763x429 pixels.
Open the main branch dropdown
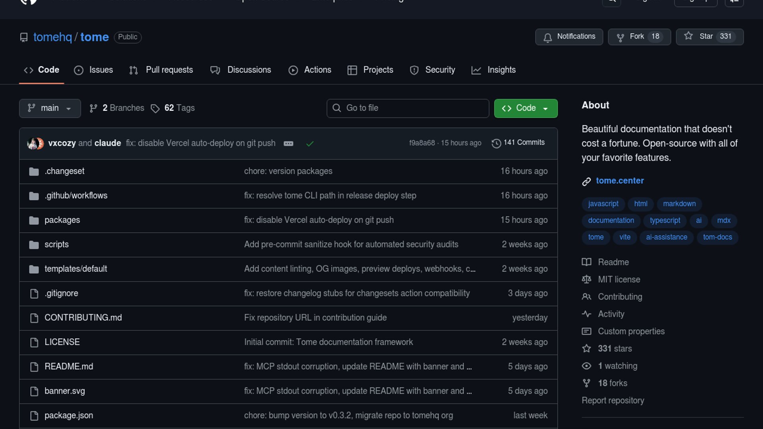tap(50, 108)
